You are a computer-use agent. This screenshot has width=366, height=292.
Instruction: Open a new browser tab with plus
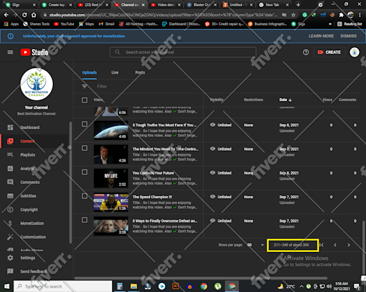(x=298, y=4)
